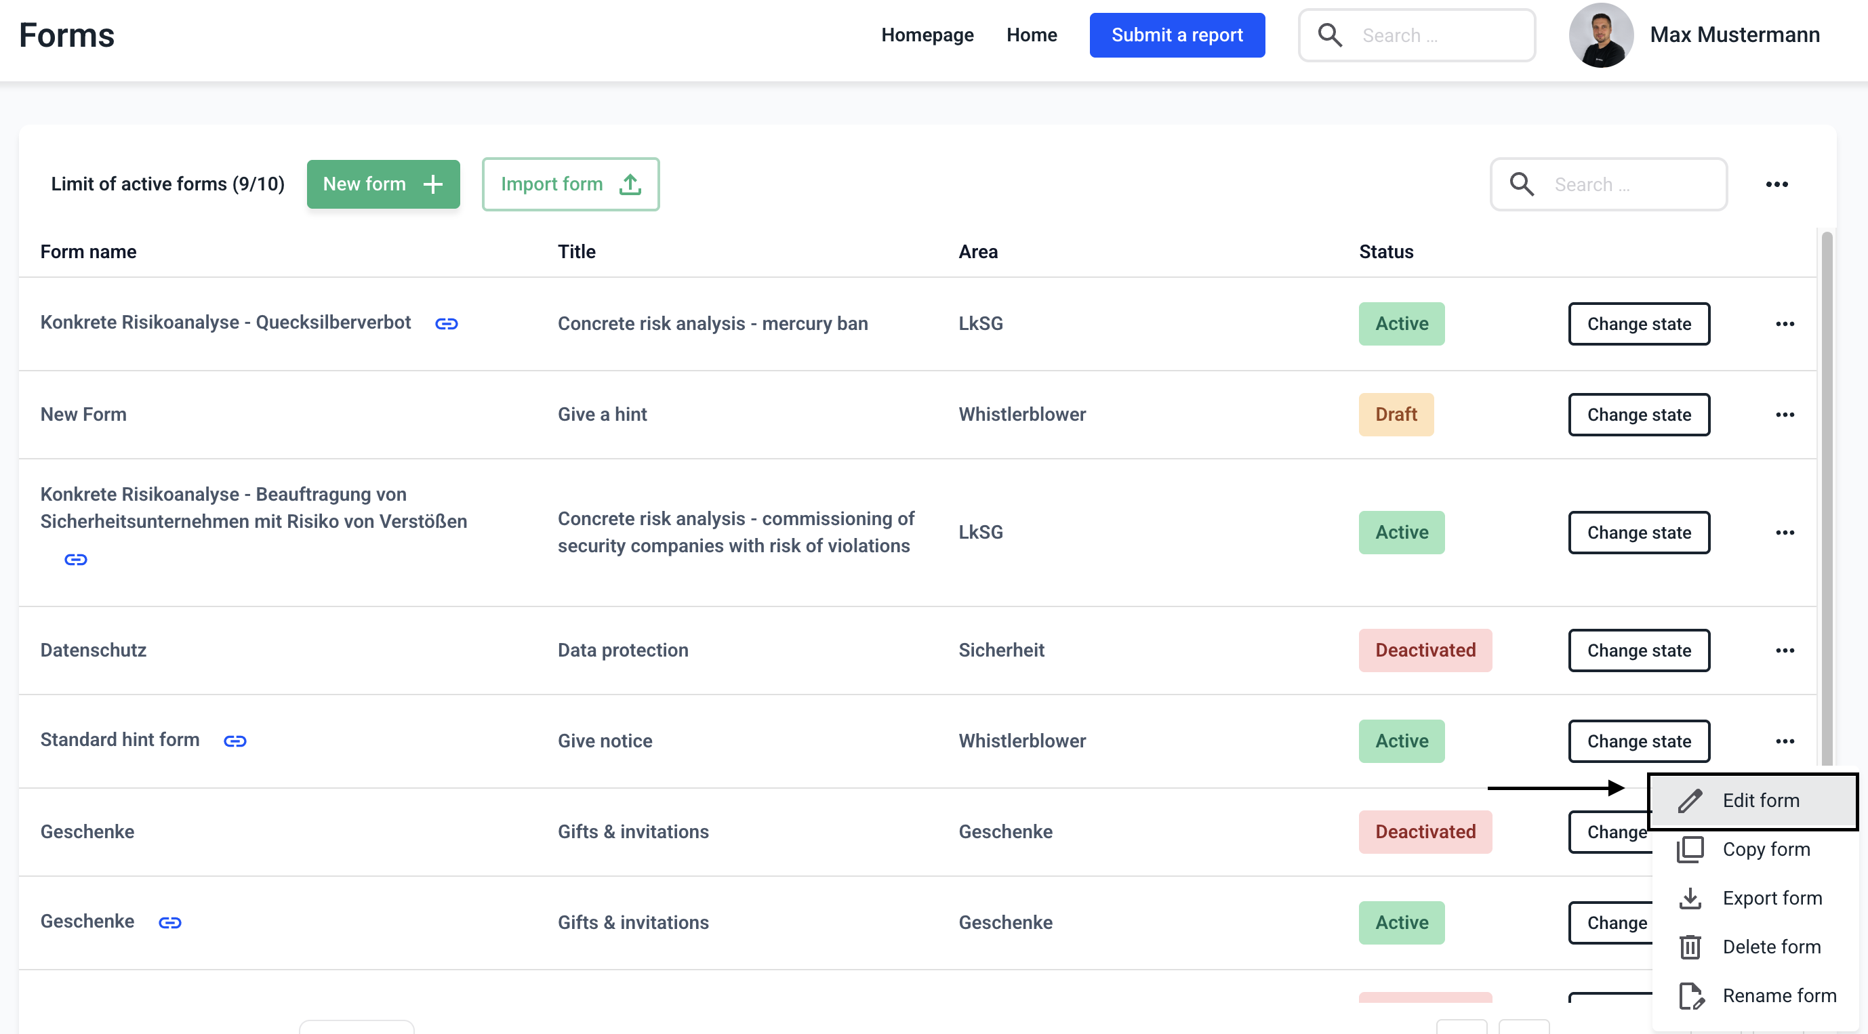1868x1034 pixels.
Task: Click link icon under Beauftragung von Sicherheitsunternehmen form
Action: [x=75, y=559]
